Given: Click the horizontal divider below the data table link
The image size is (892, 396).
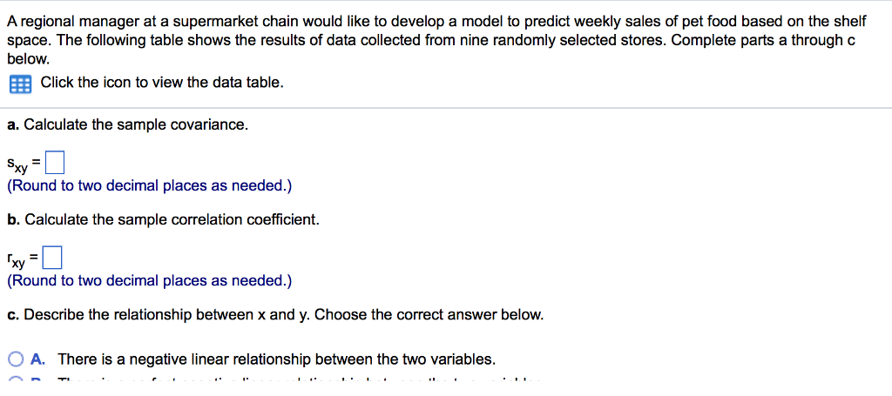Looking at the screenshot, I should 446,108.
